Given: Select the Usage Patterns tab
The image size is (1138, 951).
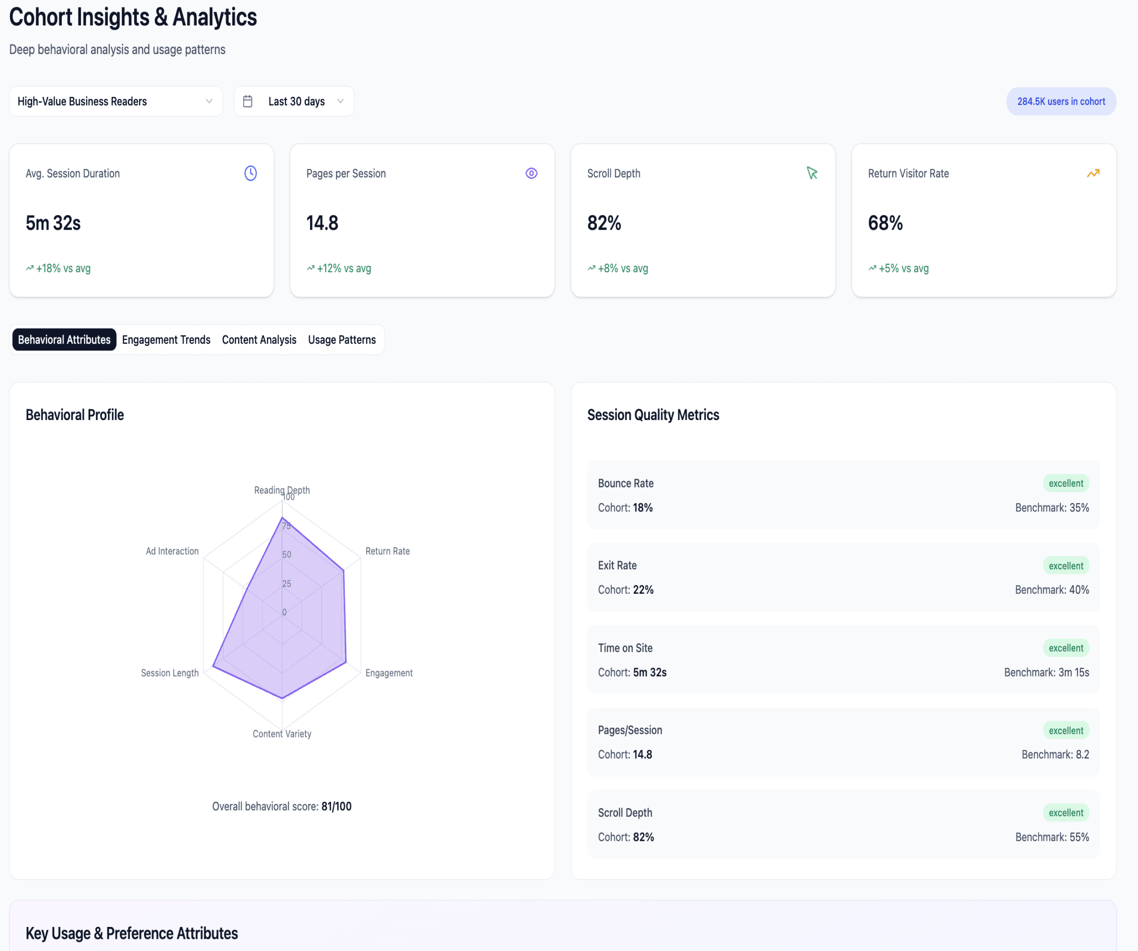Looking at the screenshot, I should click(341, 340).
